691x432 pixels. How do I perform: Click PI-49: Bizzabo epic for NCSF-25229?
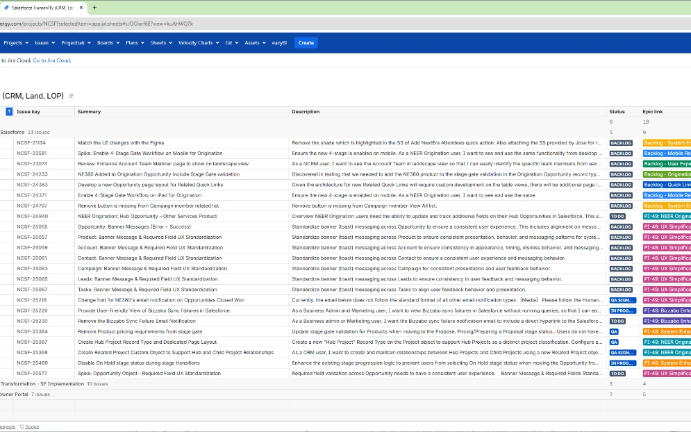click(667, 310)
